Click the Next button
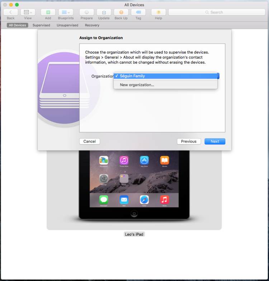 (x=215, y=142)
